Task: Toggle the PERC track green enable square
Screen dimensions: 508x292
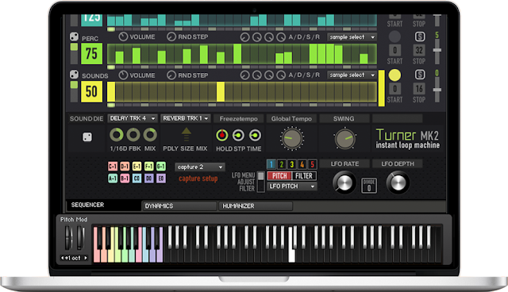Action: [74, 47]
